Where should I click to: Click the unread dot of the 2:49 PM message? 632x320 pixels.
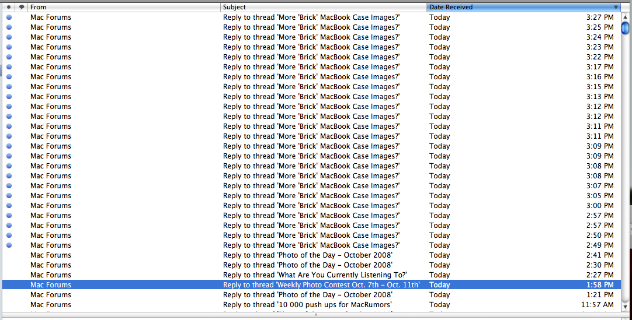[9, 245]
